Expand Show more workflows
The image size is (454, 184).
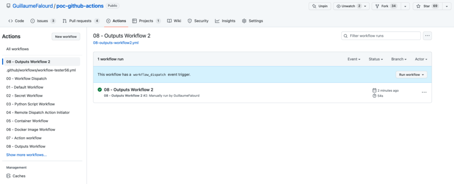(26, 155)
